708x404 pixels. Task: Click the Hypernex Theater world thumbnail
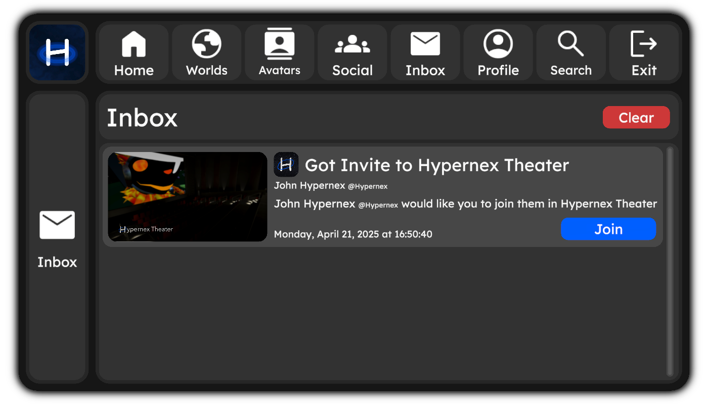[x=187, y=196]
